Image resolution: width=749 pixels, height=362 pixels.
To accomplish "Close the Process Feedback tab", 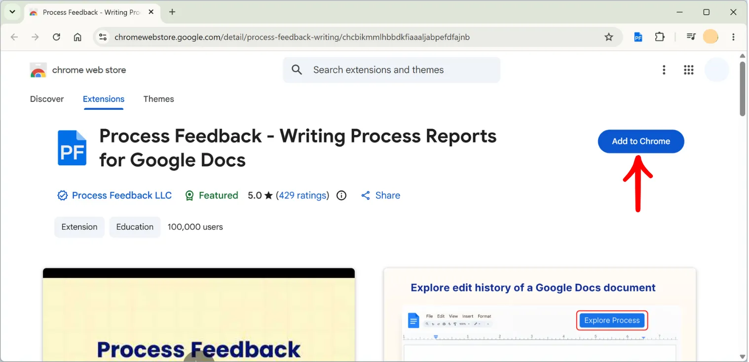I will pyautogui.click(x=151, y=12).
